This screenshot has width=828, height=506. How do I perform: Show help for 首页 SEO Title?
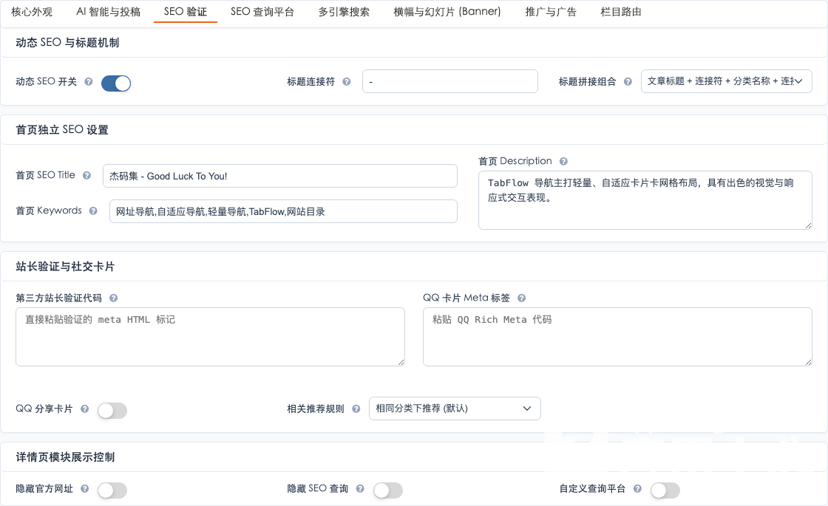tap(86, 175)
